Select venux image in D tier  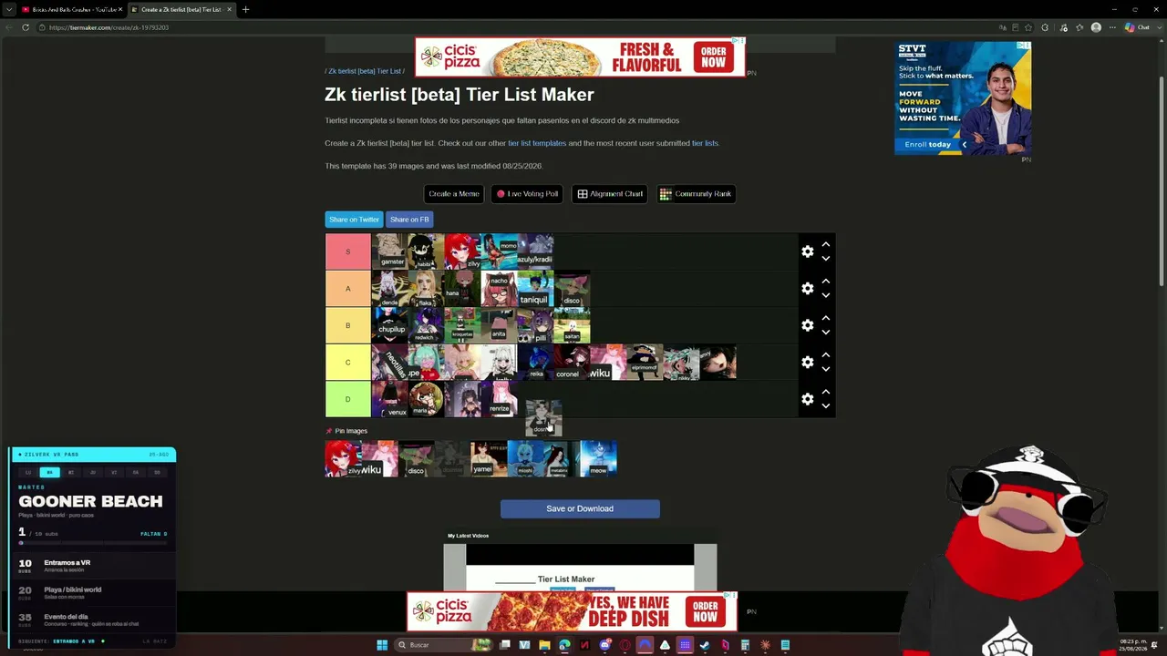click(x=389, y=399)
